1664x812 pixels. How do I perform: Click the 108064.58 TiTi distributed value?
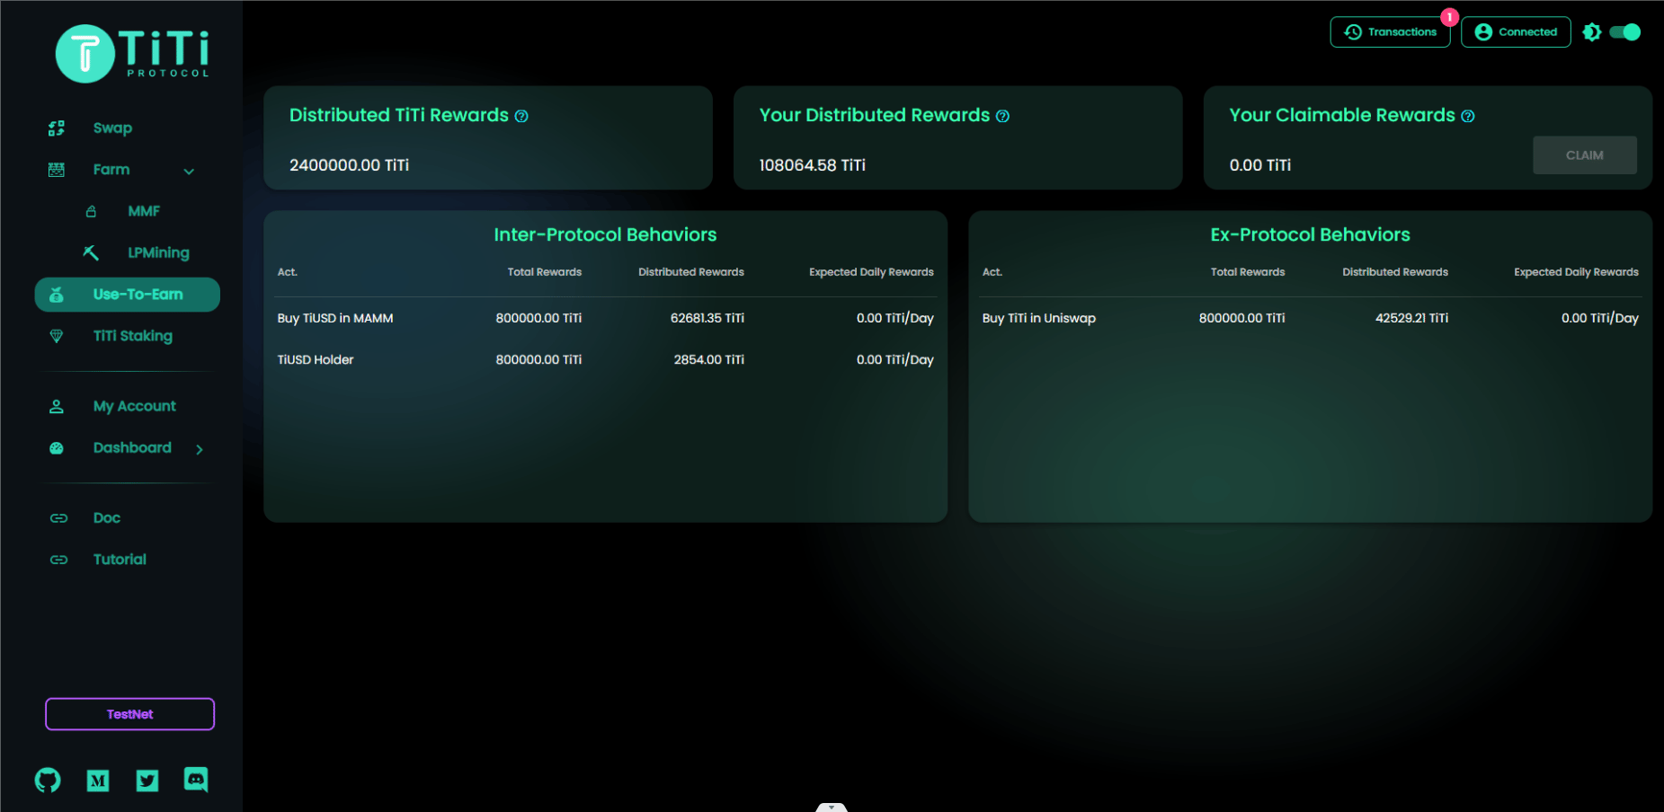coord(812,165)
